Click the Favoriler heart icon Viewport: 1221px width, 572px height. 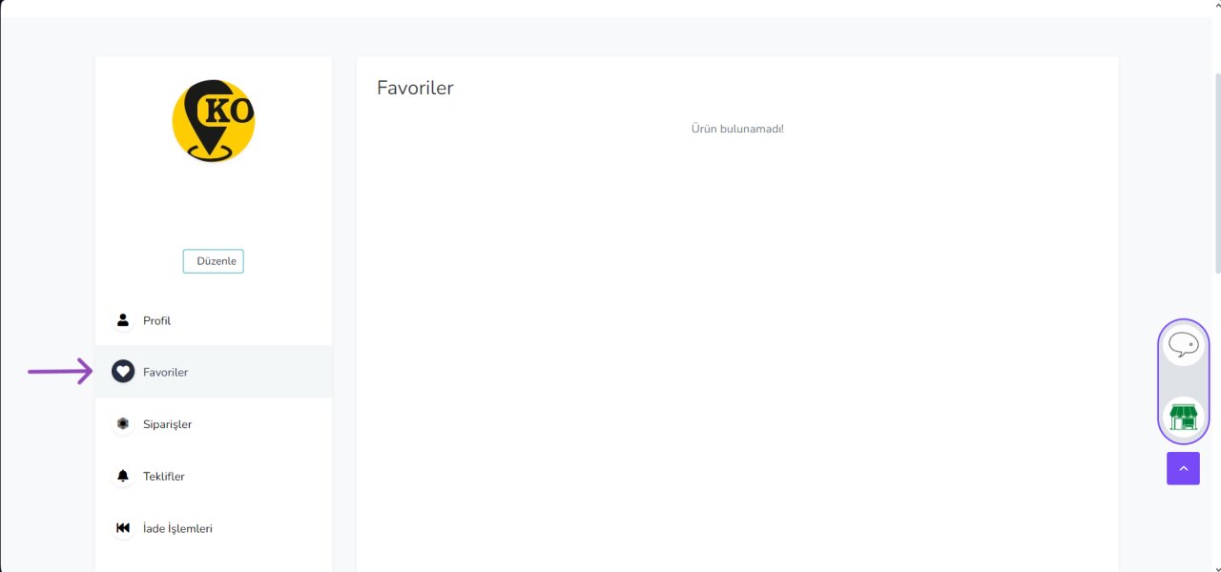[123, 372]
